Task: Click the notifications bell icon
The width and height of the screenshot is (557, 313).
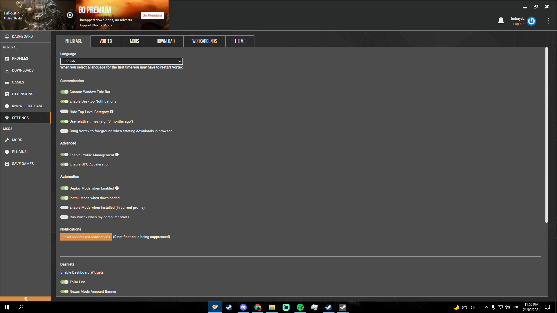Action: pyautogui.click(x=501, y=21)
